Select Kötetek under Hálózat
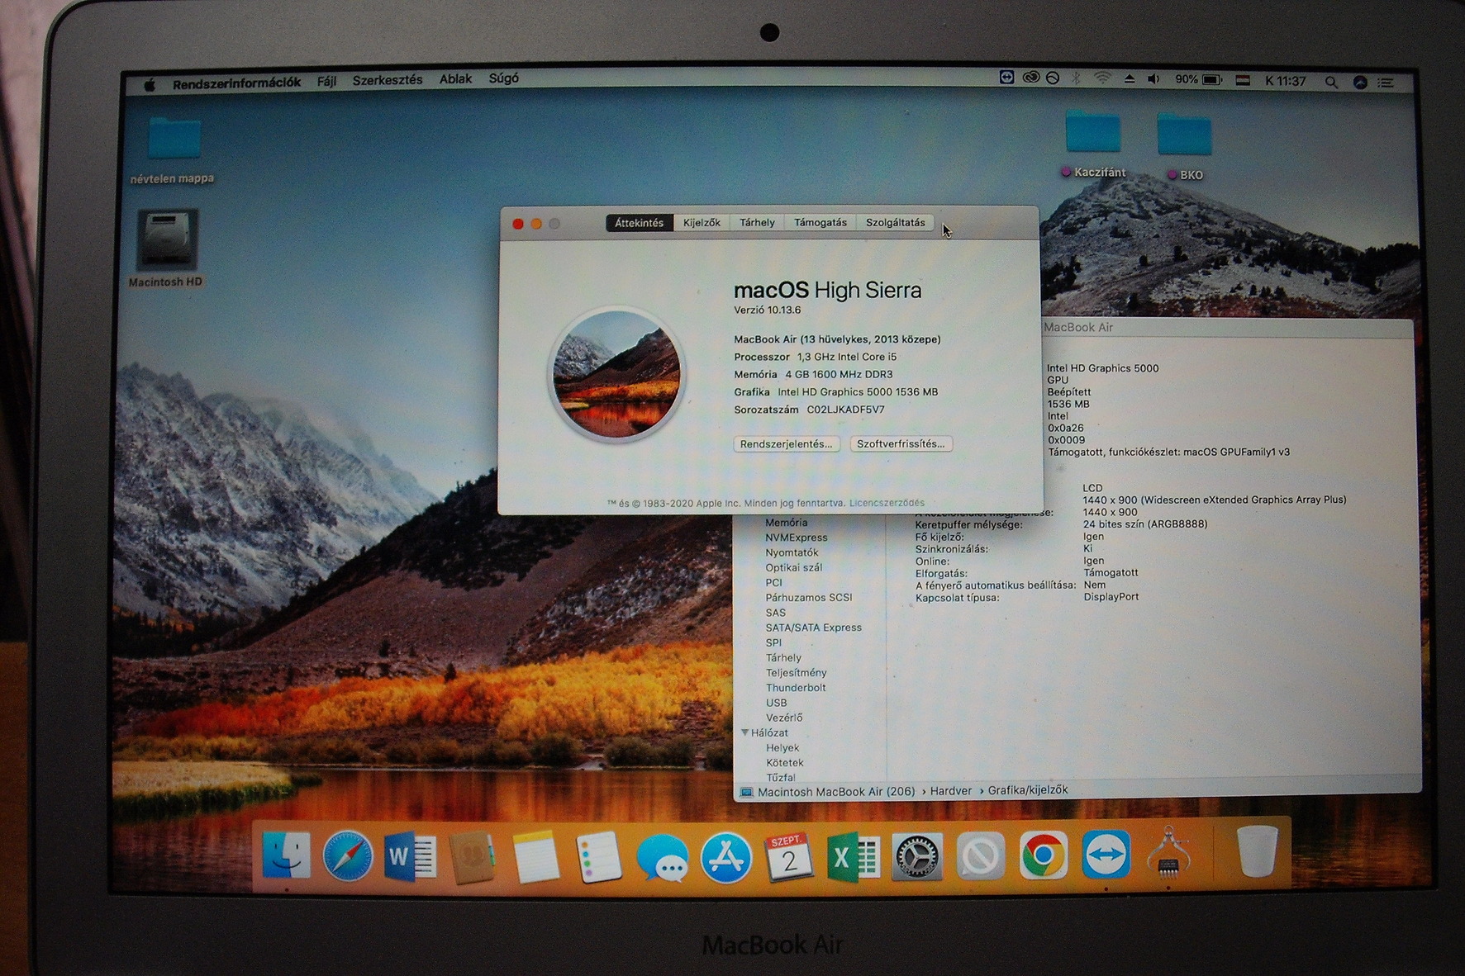Image resolution: width=1465 pixels, height=976 pixels. pos(784,763)
